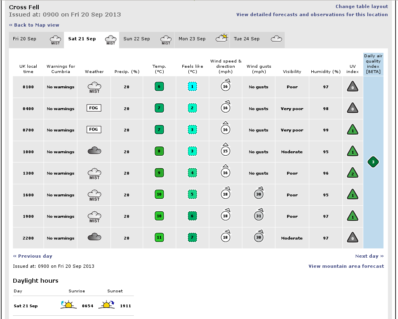Click the air quality index 3 diamond

(x=373, y=162)
